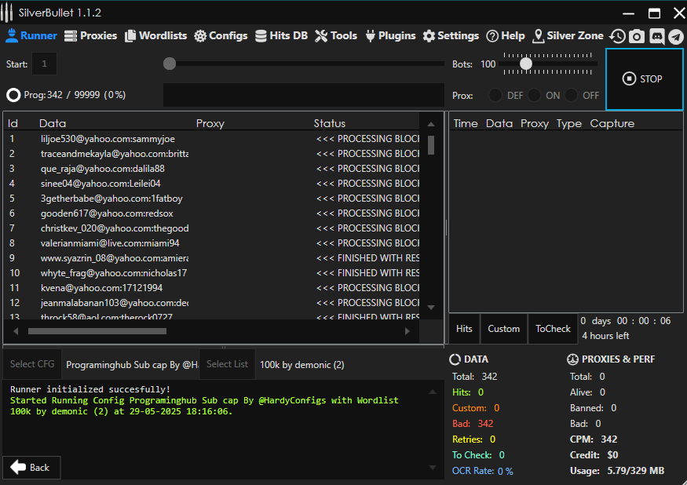The image size is (687, 485).
Task: Open the Settings menu
Action: [x=451, y=35]
